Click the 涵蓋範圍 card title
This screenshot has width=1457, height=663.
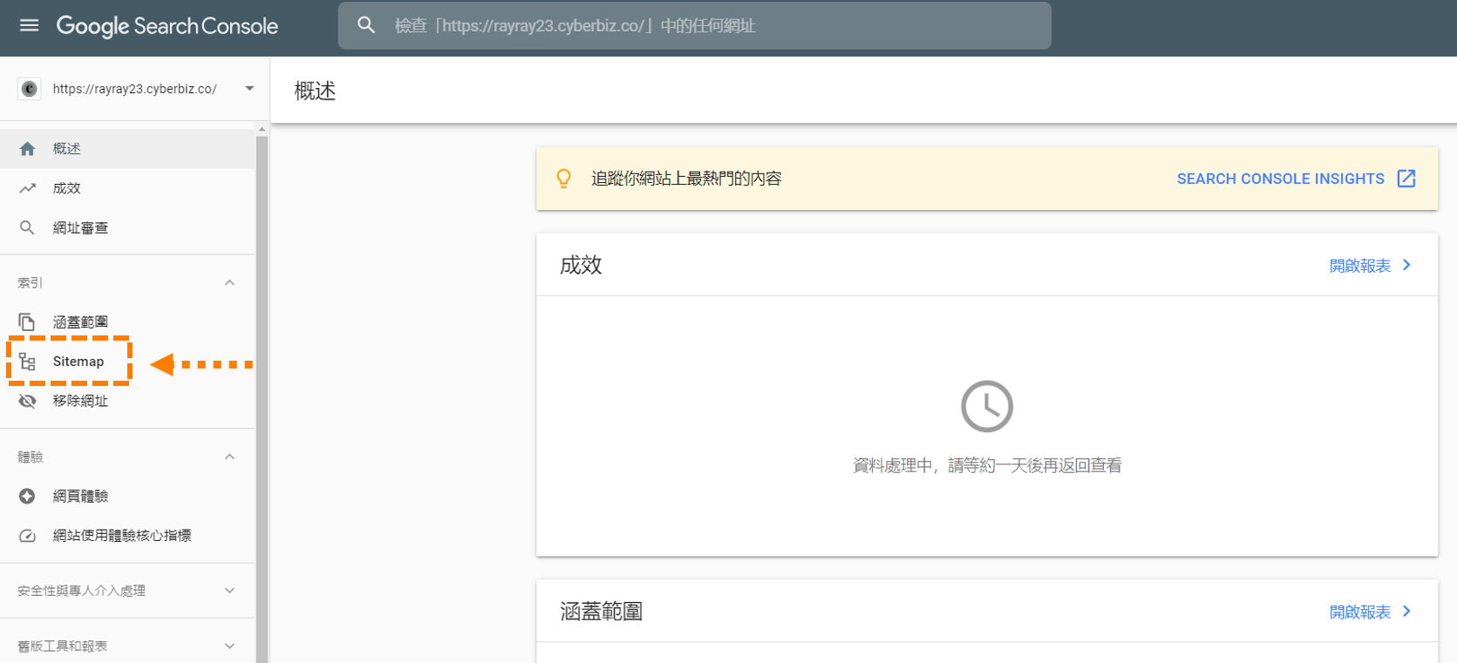[601, 612]
